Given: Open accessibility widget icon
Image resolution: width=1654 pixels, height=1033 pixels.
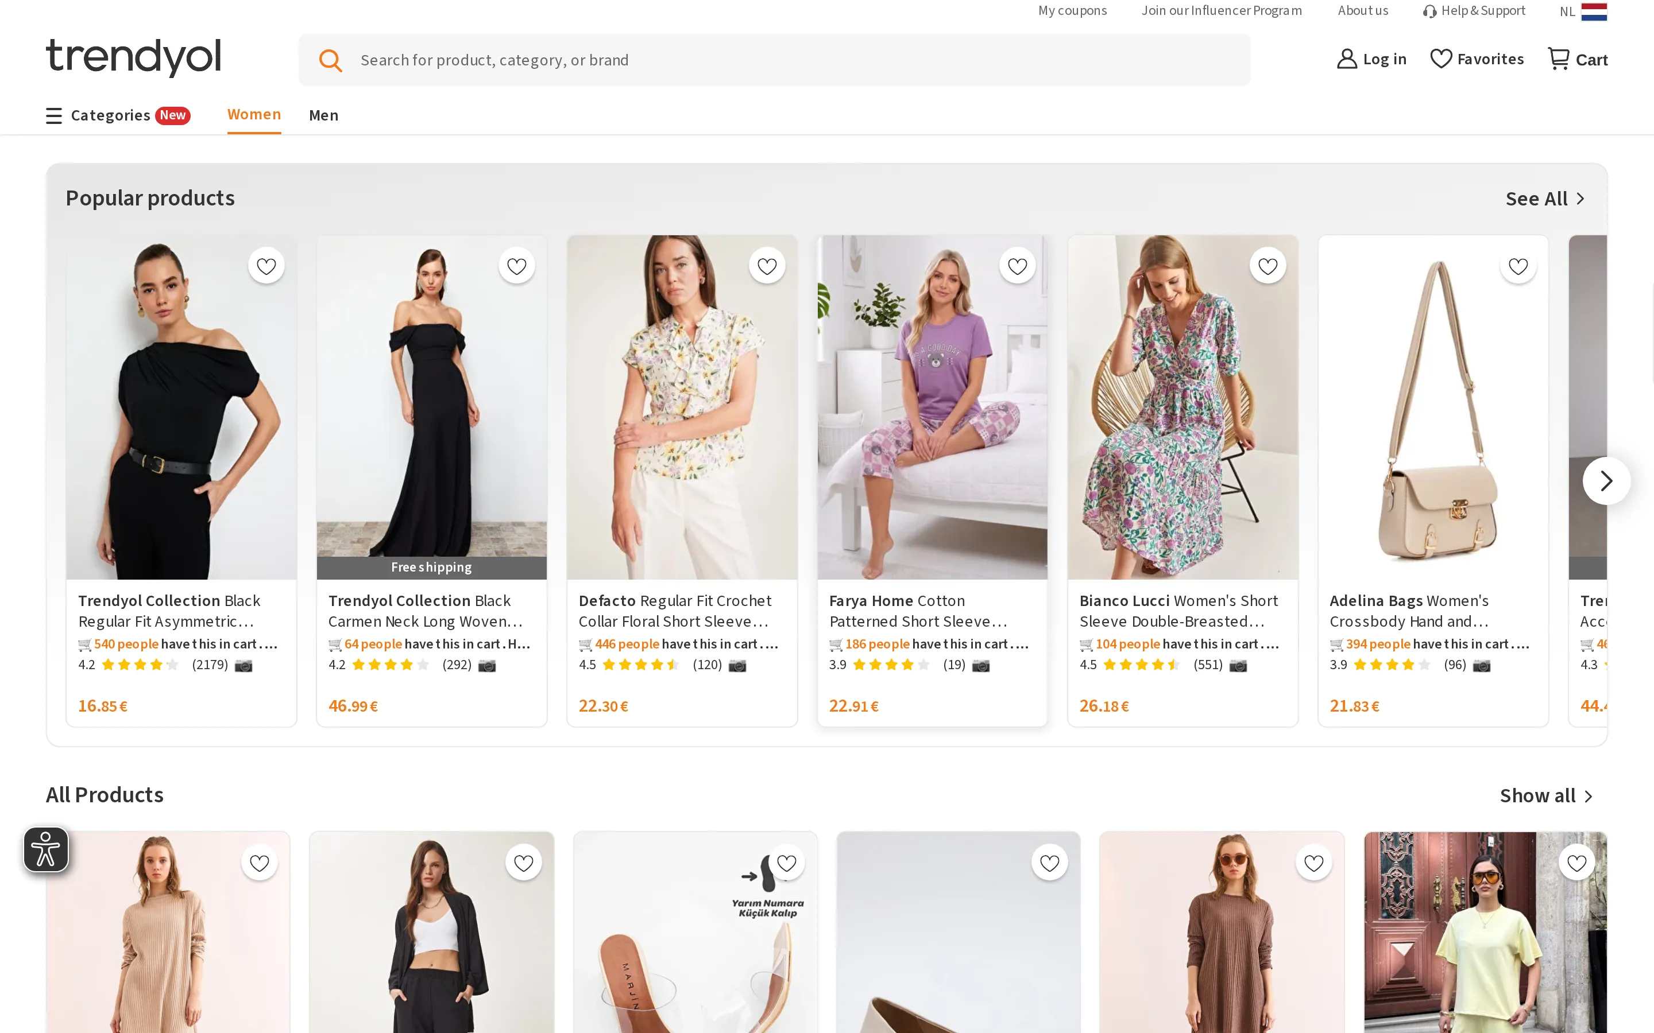Looking at the screenshot, I should pyautogui.click(x=46, y=849).
